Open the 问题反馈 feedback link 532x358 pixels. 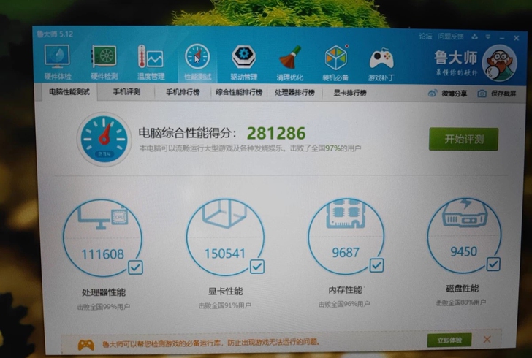[451, 37]
